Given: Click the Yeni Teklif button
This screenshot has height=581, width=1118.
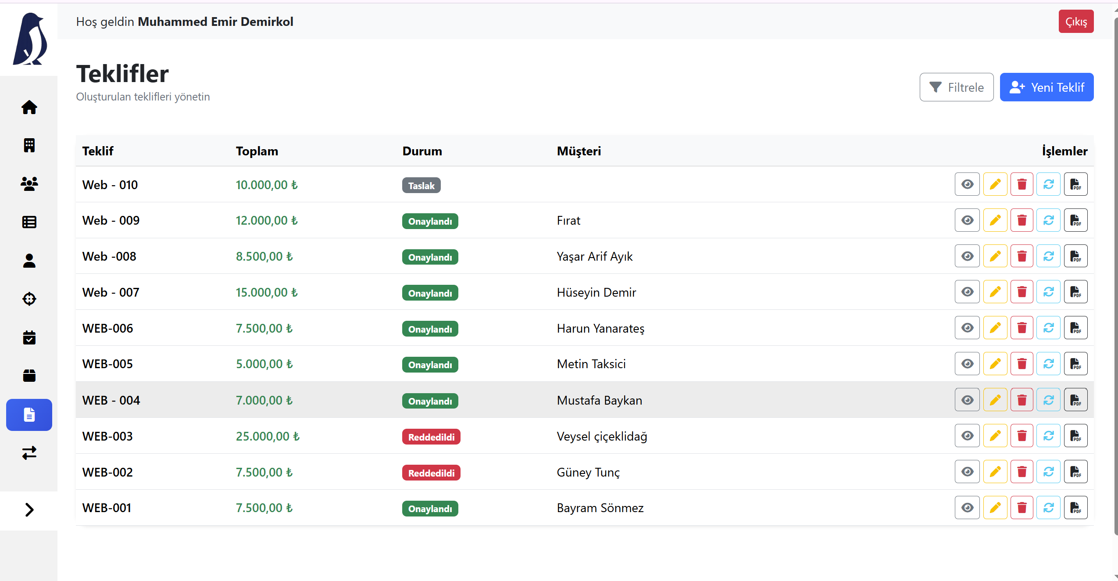Looking at the screenshot, I should click(1046, 87).
